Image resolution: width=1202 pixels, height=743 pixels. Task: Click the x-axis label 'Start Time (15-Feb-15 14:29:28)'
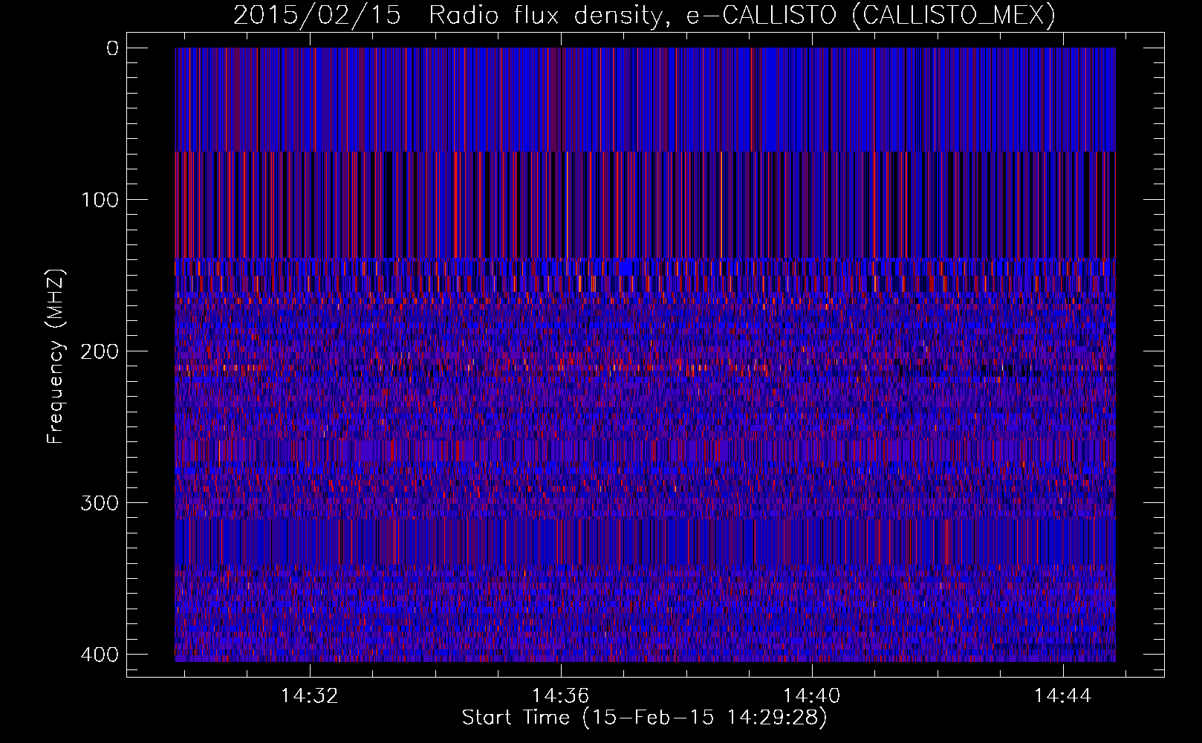point(644,718)
